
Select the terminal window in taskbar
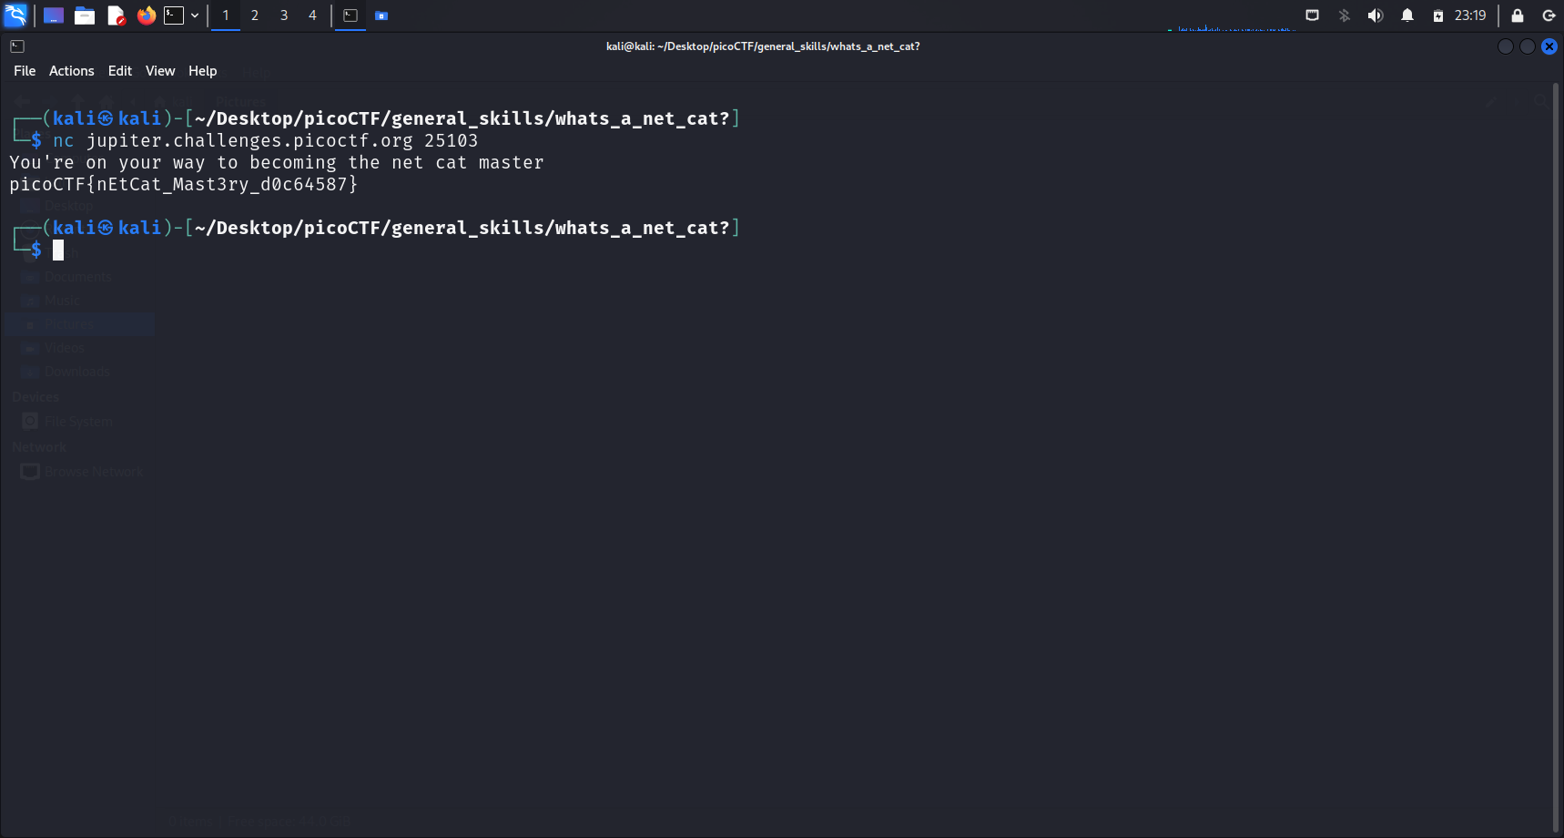coord(350,15)
